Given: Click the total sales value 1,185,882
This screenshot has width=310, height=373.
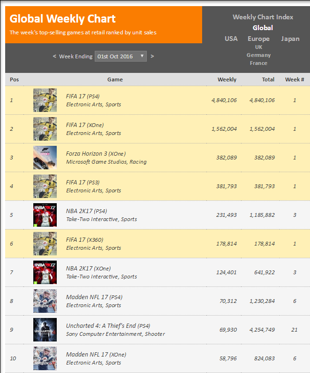Looking at the screenshot, I should [262, 215].
